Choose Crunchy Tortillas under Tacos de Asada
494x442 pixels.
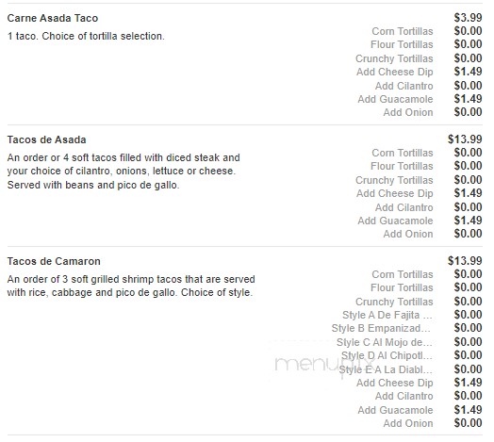tap(394, 180)
